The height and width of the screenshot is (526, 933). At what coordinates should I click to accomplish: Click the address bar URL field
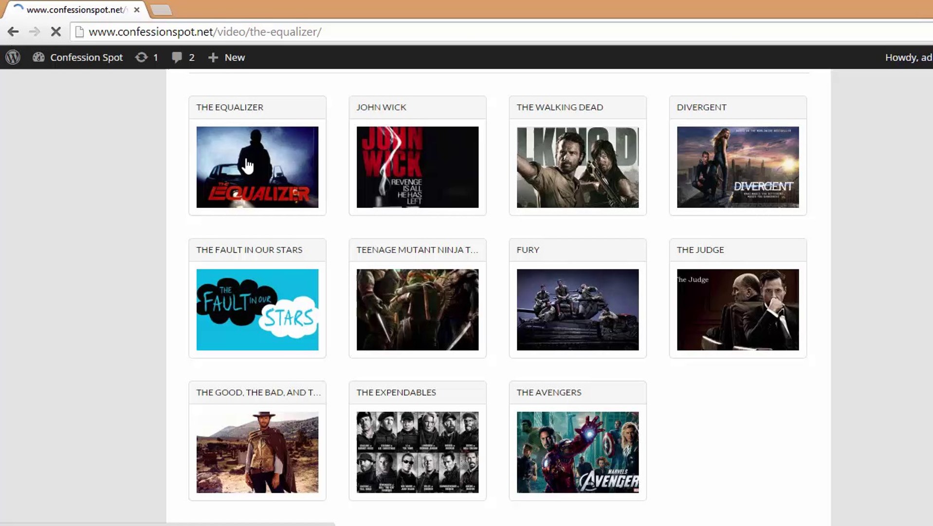pos(501,32)
